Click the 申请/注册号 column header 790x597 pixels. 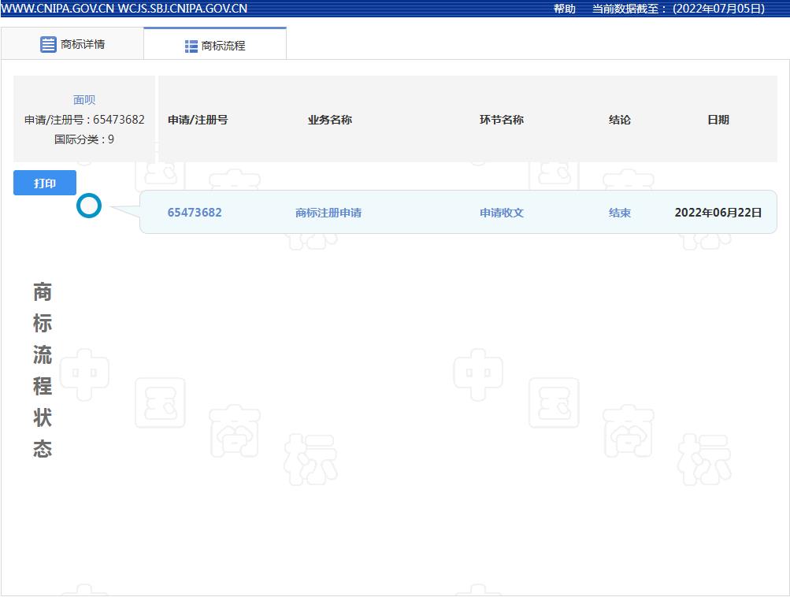[x=198, y=120]
